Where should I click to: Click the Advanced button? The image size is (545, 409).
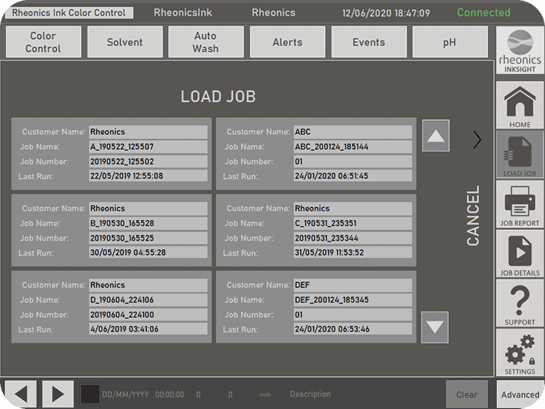(519, 395)
